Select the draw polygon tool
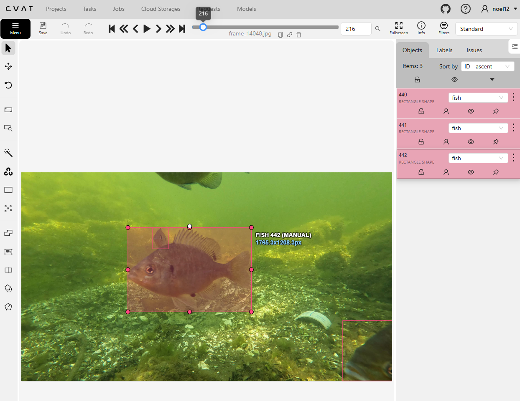 pyautogui.click(x=8, y=289)
